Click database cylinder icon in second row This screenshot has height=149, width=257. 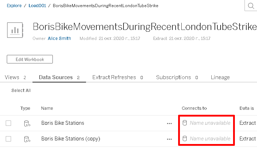185,139
